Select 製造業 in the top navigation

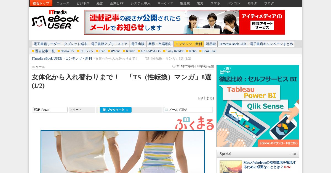[185, 3]
